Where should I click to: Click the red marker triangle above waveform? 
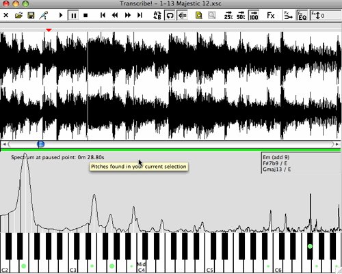click(x=49, y=30)
